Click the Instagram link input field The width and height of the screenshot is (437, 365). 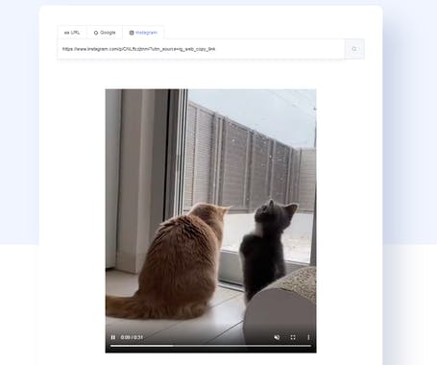[201, 49]
